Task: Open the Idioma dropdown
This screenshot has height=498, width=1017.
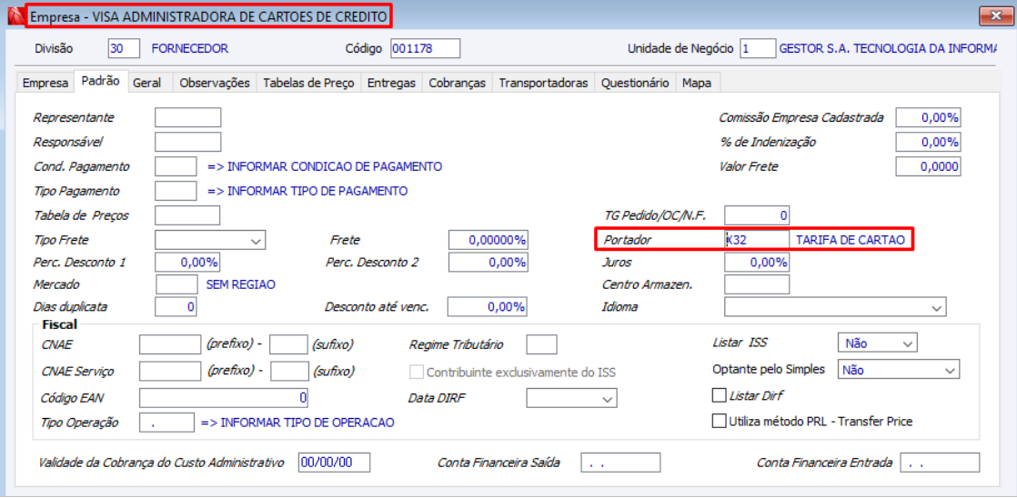Action: point(935,307)
